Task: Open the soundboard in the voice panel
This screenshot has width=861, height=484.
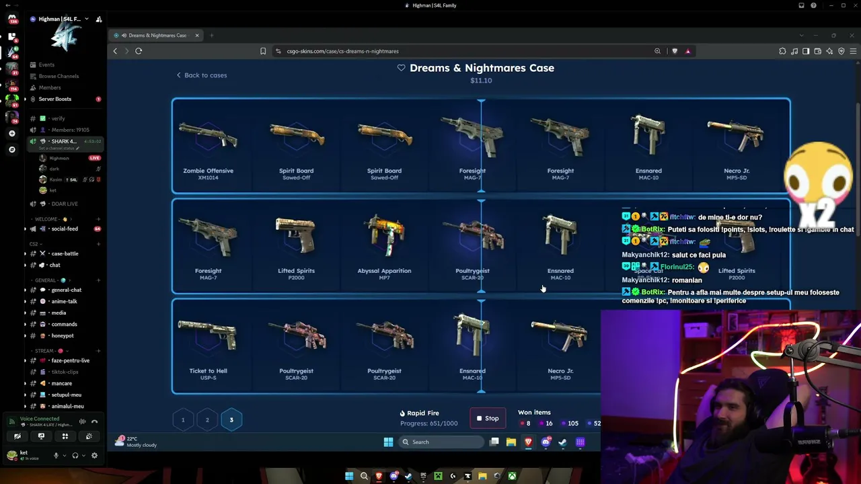Action: [89, 436]
